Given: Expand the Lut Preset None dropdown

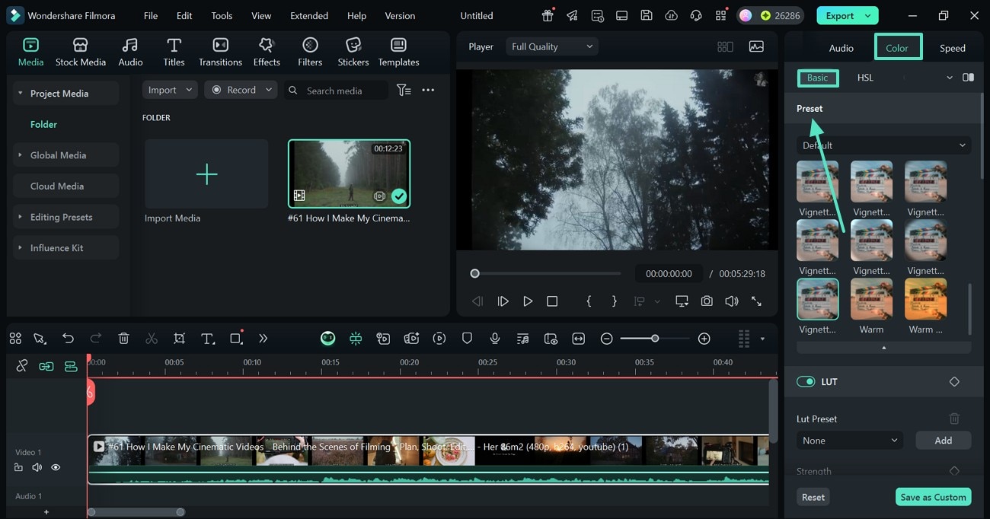Looking at the screenshot, I should click(x=849, y=441).
